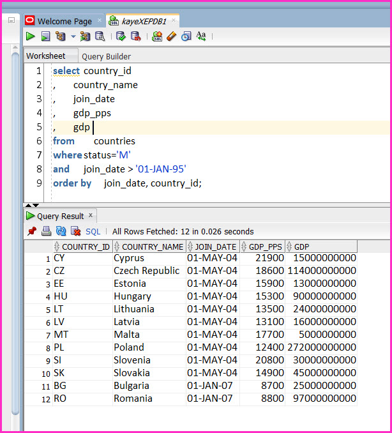Image resolution: width=392 pixels, height=433 pixels.
Task: Sort by the GDP column header
Action: (x=321, y=247)
